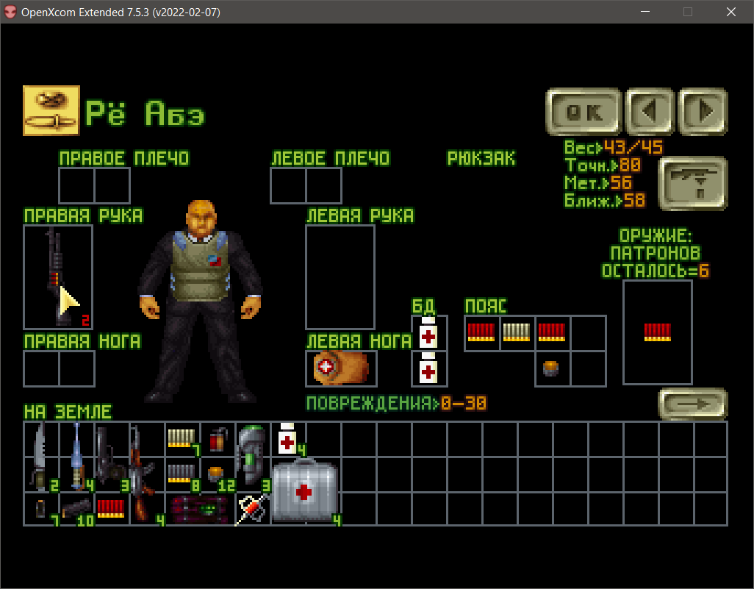
Task: Click the first ПРАВОЕ ПЛЕЧО slot
Action: click(76, 185)
